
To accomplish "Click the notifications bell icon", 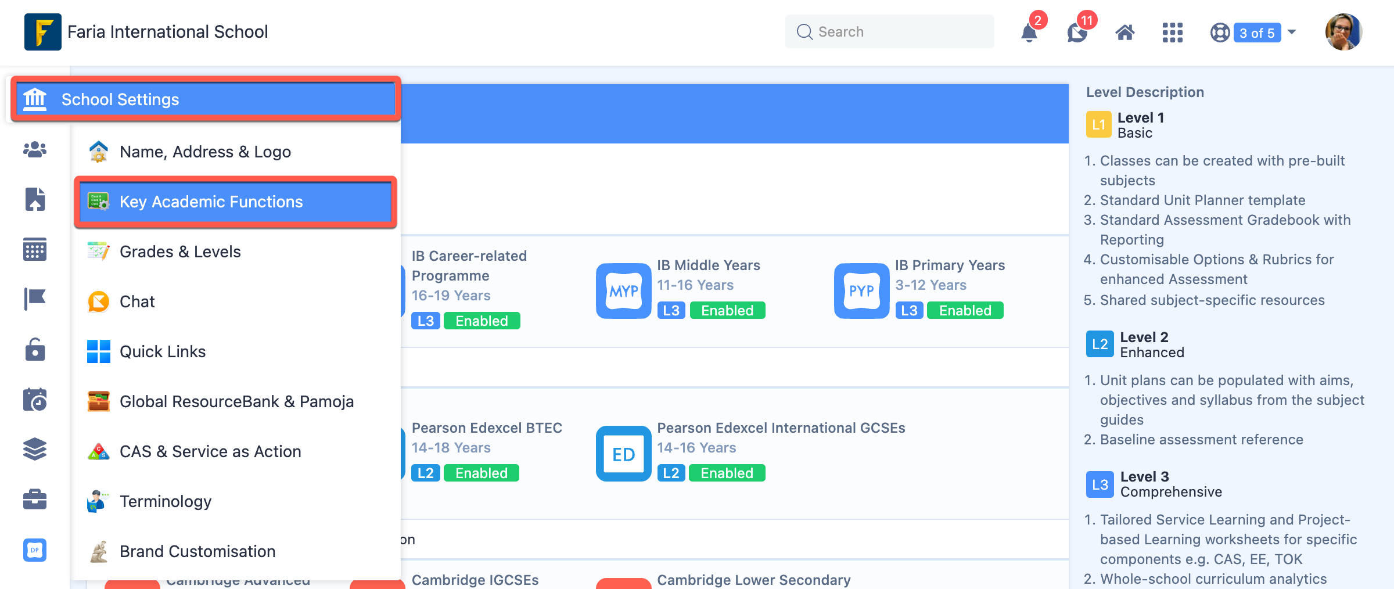I will pos(1029,32).
